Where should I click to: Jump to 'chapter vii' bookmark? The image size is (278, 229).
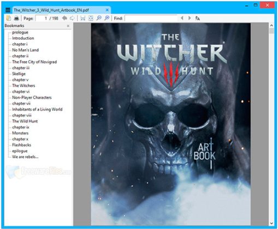(x=21, y=104)
